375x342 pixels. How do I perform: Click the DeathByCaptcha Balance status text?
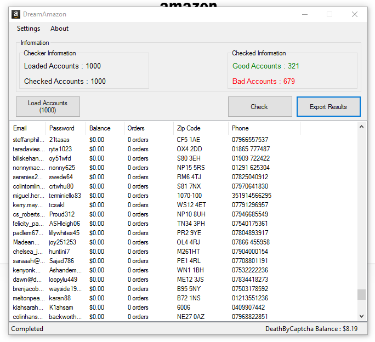[x=311, y=329]
